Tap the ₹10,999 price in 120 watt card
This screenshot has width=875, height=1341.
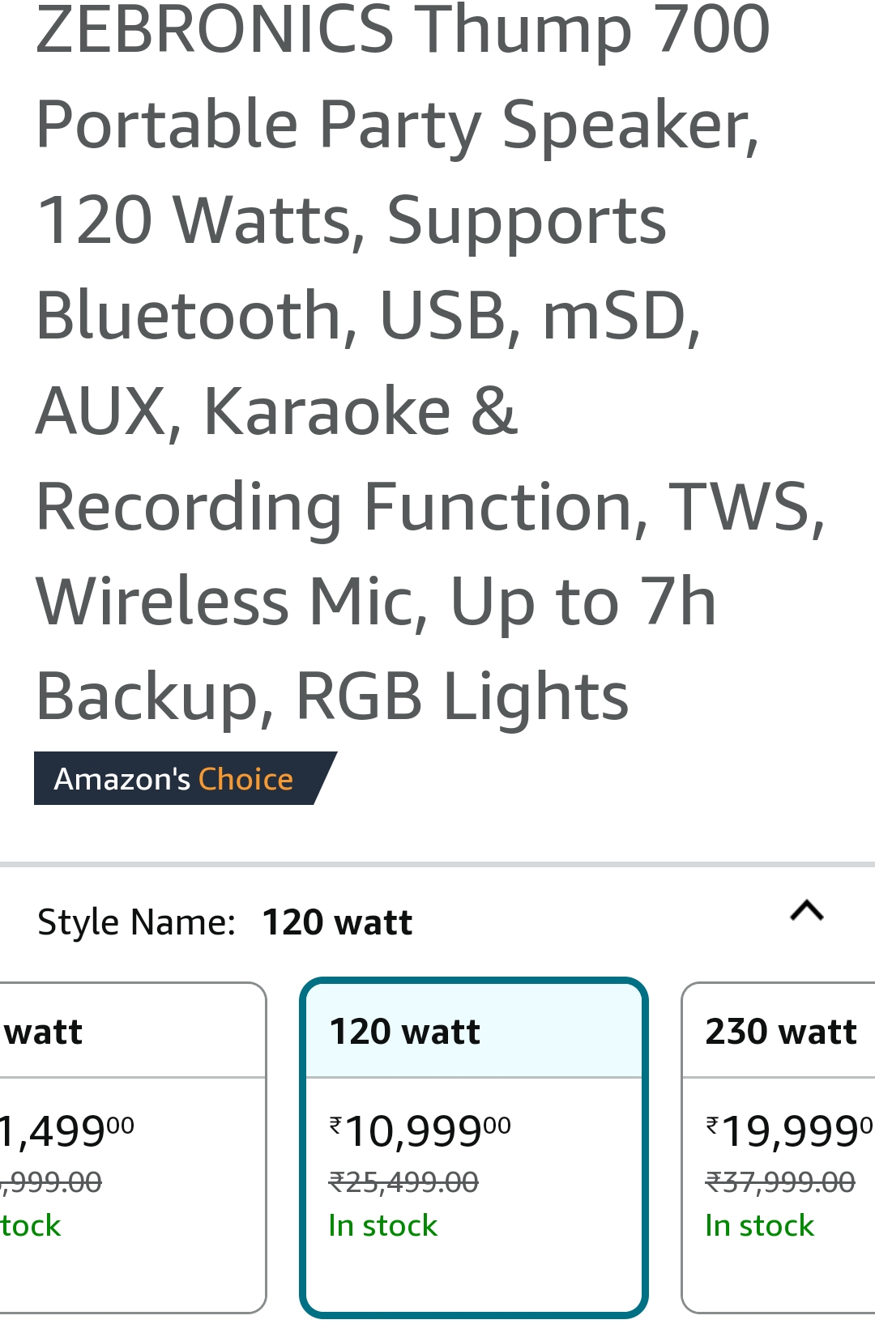tap(420, 1131)
